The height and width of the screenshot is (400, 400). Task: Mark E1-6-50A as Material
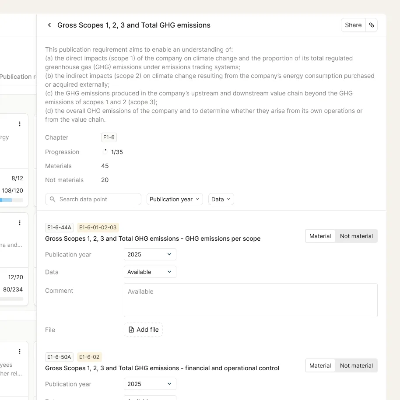pos(320,366)
